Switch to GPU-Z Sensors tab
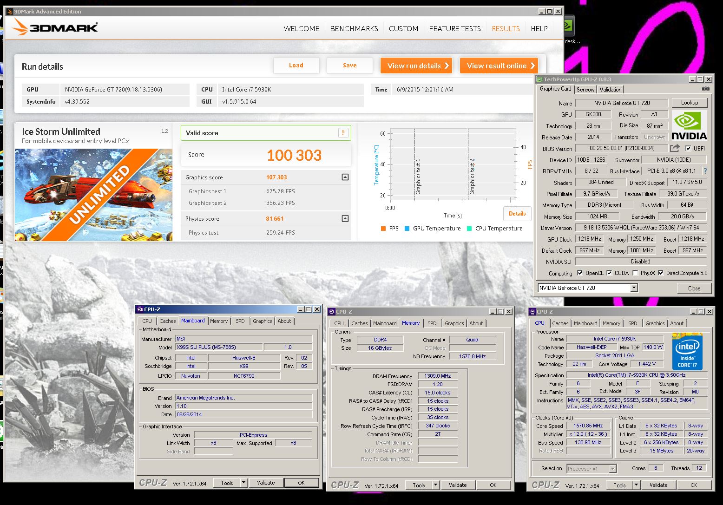723x505 pixels. pyautogui.click(x=585, y=90)
